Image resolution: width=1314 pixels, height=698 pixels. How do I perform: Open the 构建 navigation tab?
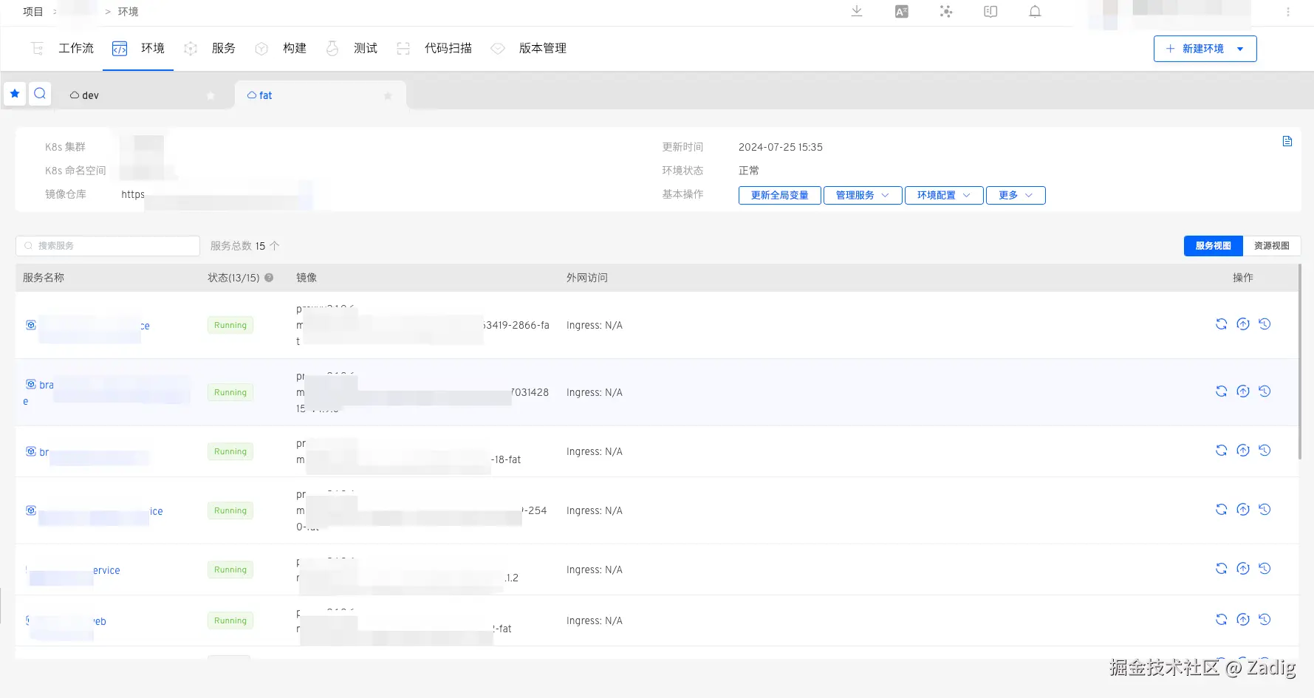click(x=281, y=48)
